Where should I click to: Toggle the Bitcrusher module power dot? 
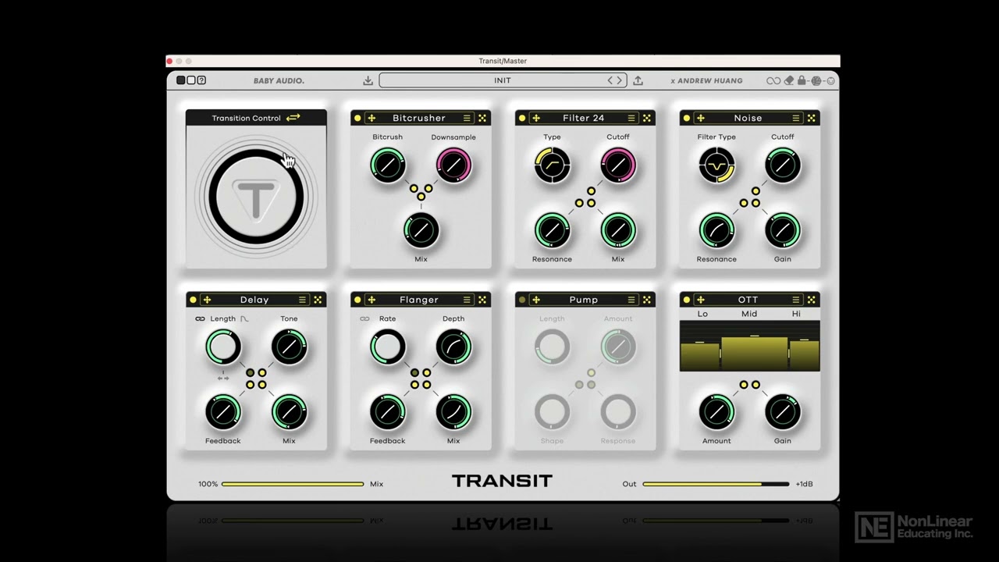(357, 118)
